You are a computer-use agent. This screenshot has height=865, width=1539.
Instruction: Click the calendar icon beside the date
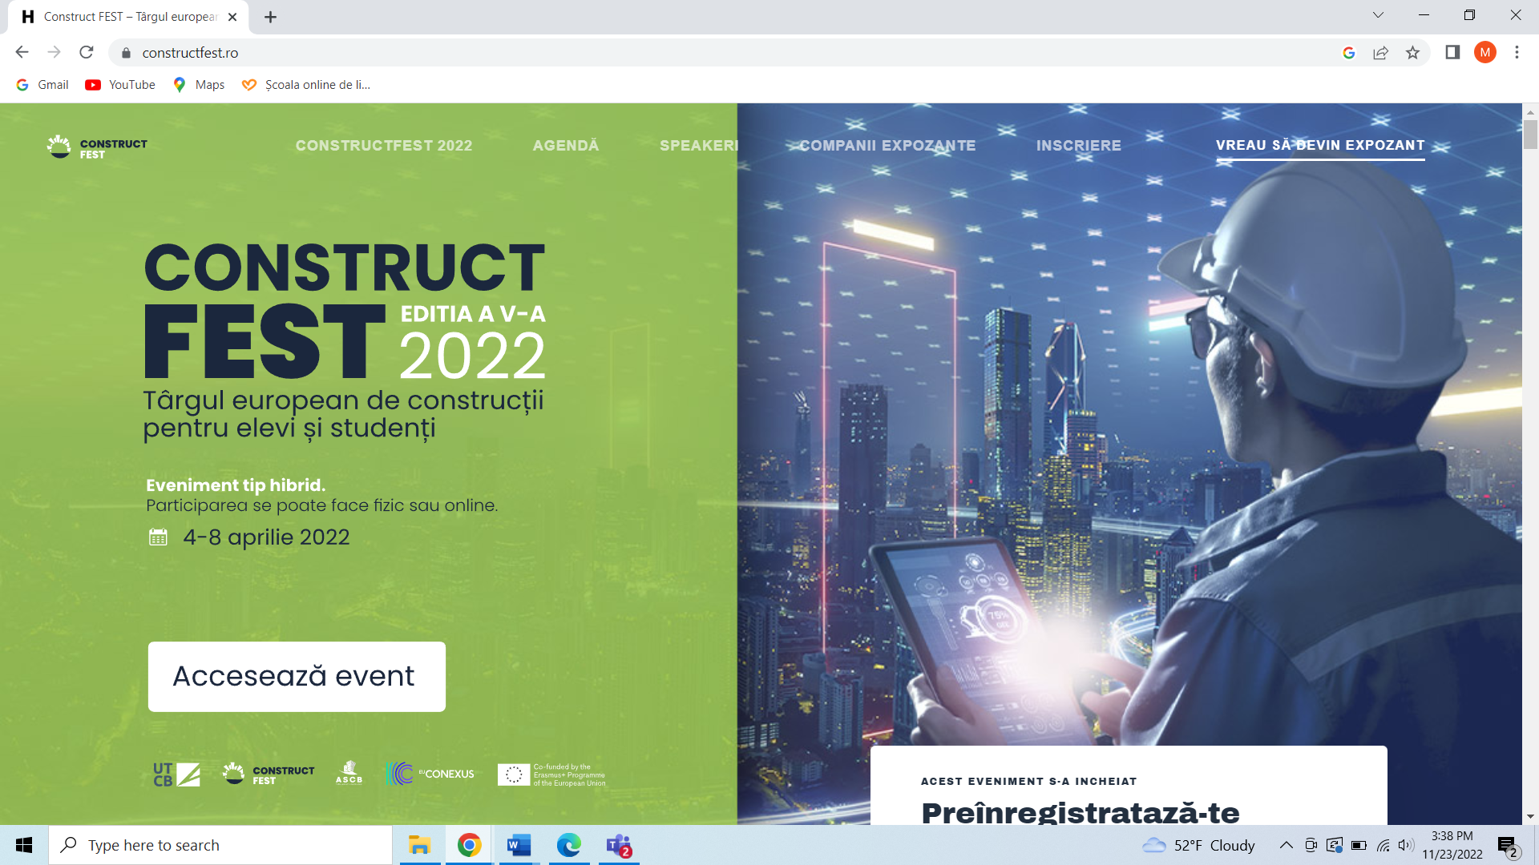pos(158,537)
